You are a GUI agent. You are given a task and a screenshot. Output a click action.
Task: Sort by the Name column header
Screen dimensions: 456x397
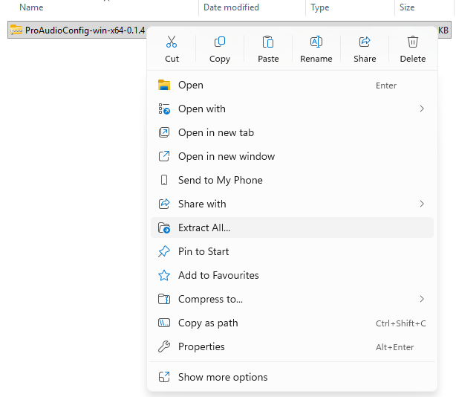point(31,7)
